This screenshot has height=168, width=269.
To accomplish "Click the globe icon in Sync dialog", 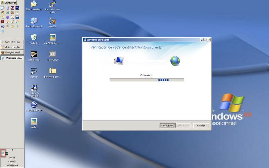I will 175,61.
